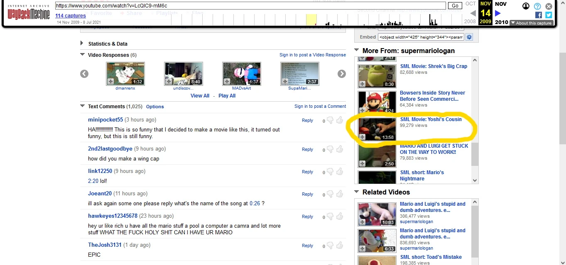Collapse the Related Videos section
The height and width of the screenshot is (265, 566).
(356, 192)
